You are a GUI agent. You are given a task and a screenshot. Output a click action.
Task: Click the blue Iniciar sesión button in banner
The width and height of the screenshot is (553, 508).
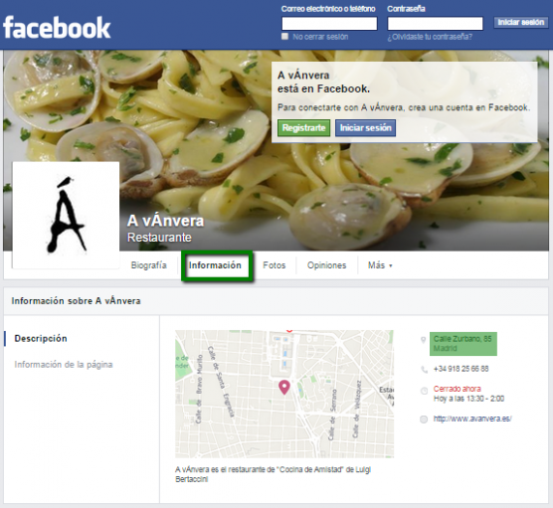365,128
